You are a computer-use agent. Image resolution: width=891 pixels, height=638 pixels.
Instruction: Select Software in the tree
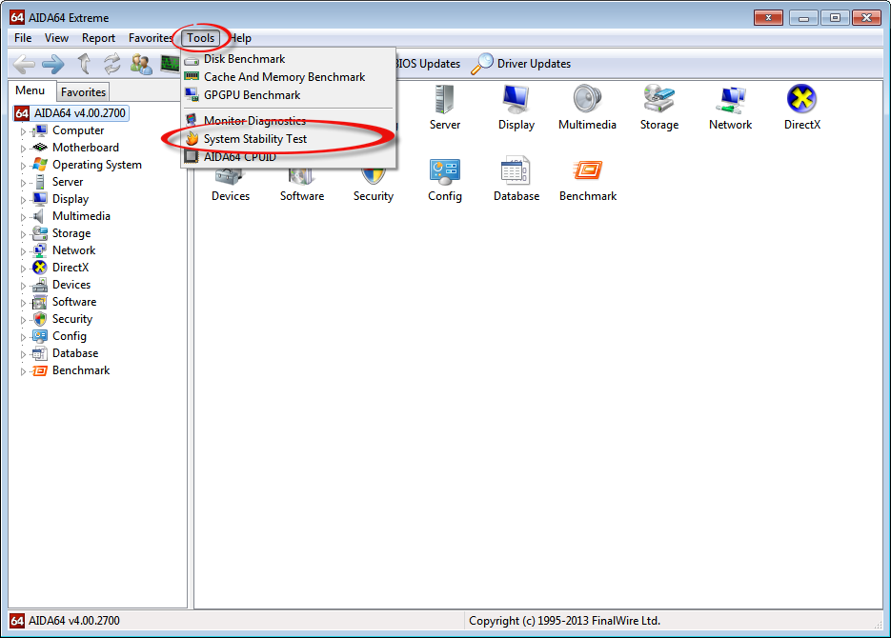tap(74, 302)
